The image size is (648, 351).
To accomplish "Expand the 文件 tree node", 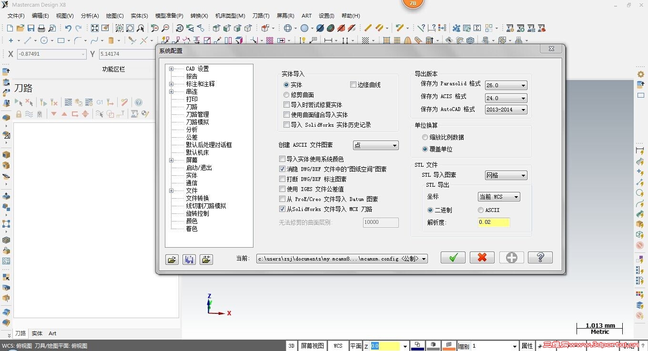I will pyautogui.click(x=172, y=191).
